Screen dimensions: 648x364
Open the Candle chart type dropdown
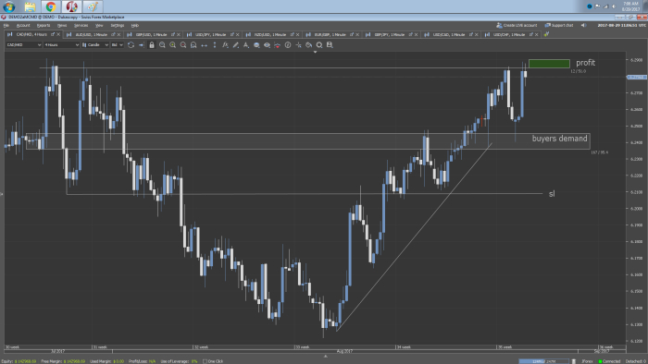(95, 45)
